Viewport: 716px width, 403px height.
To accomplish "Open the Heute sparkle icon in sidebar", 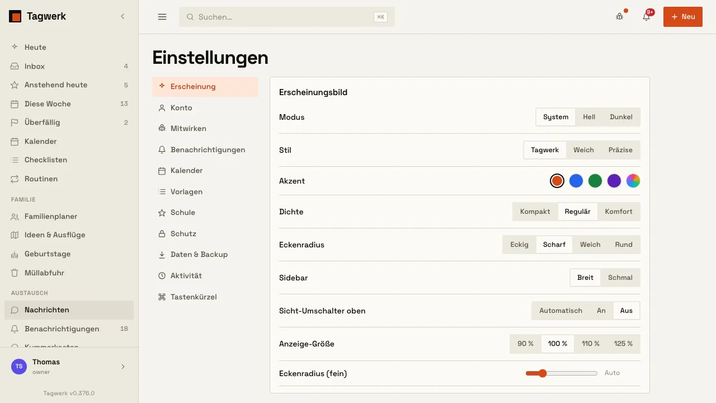I will tap(15, 47).
